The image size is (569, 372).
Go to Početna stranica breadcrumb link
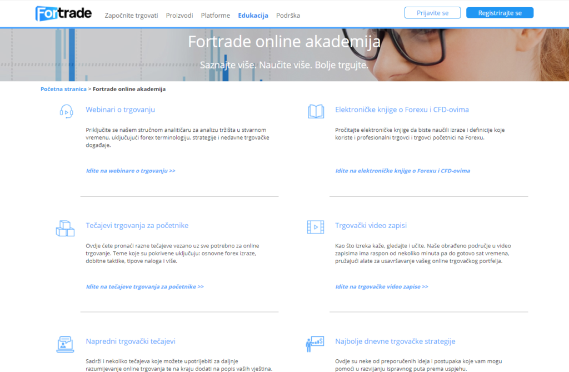coord(63,89)
